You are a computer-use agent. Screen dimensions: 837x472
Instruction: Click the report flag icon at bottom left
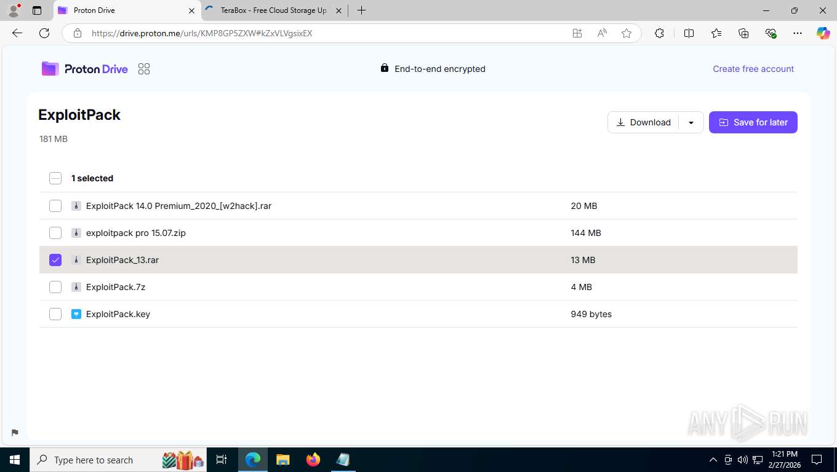(x=15, y=433)
